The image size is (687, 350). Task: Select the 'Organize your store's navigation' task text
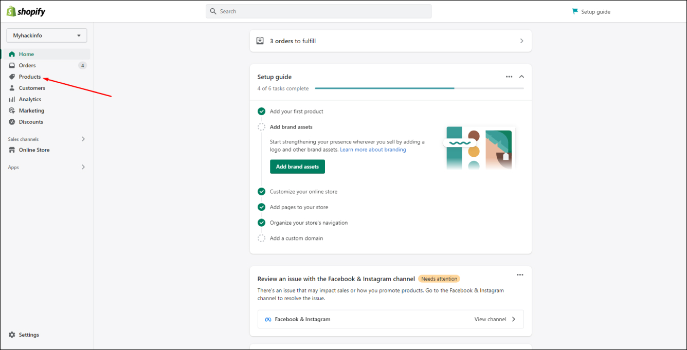[309, 223]
